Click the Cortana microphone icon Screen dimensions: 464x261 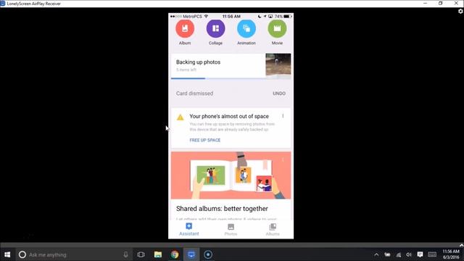125,254
